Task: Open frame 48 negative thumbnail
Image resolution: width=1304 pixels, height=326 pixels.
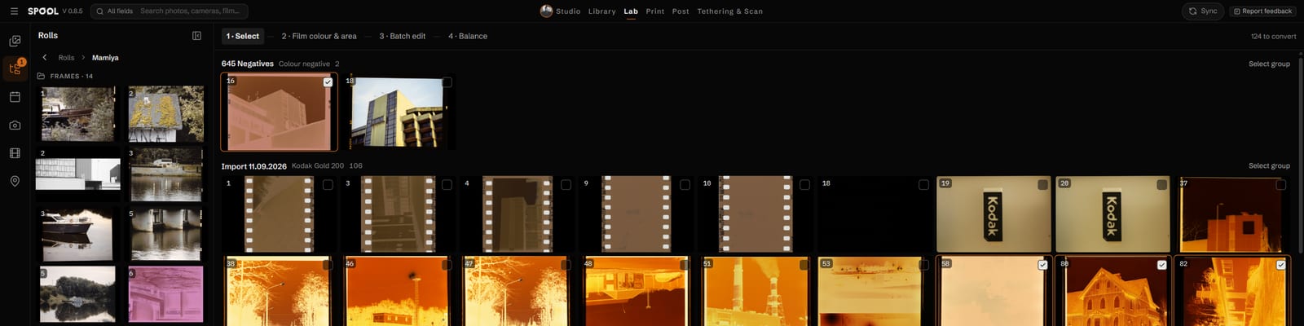Action: (637, 292)
